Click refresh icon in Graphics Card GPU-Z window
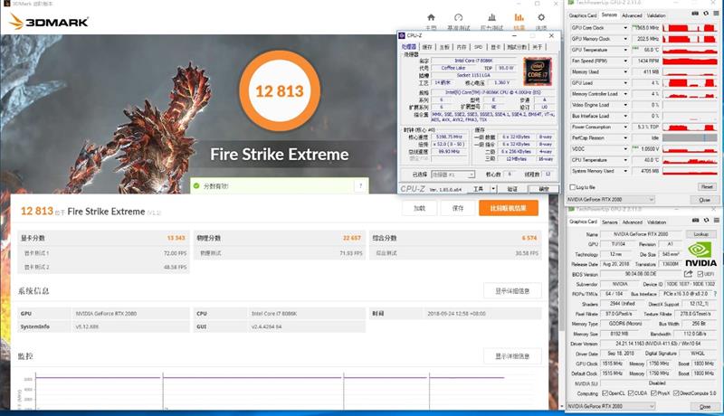Image resolution: width=724 pixels, height=416 pixels. [706, 221]
